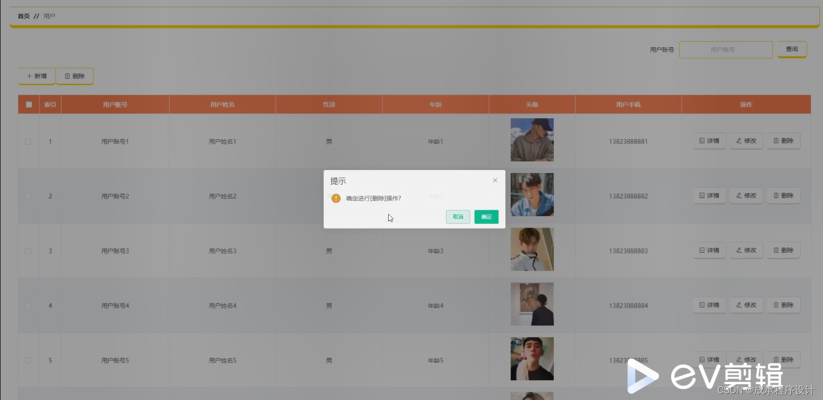Select cell 用户姓名4

(223, 306)
